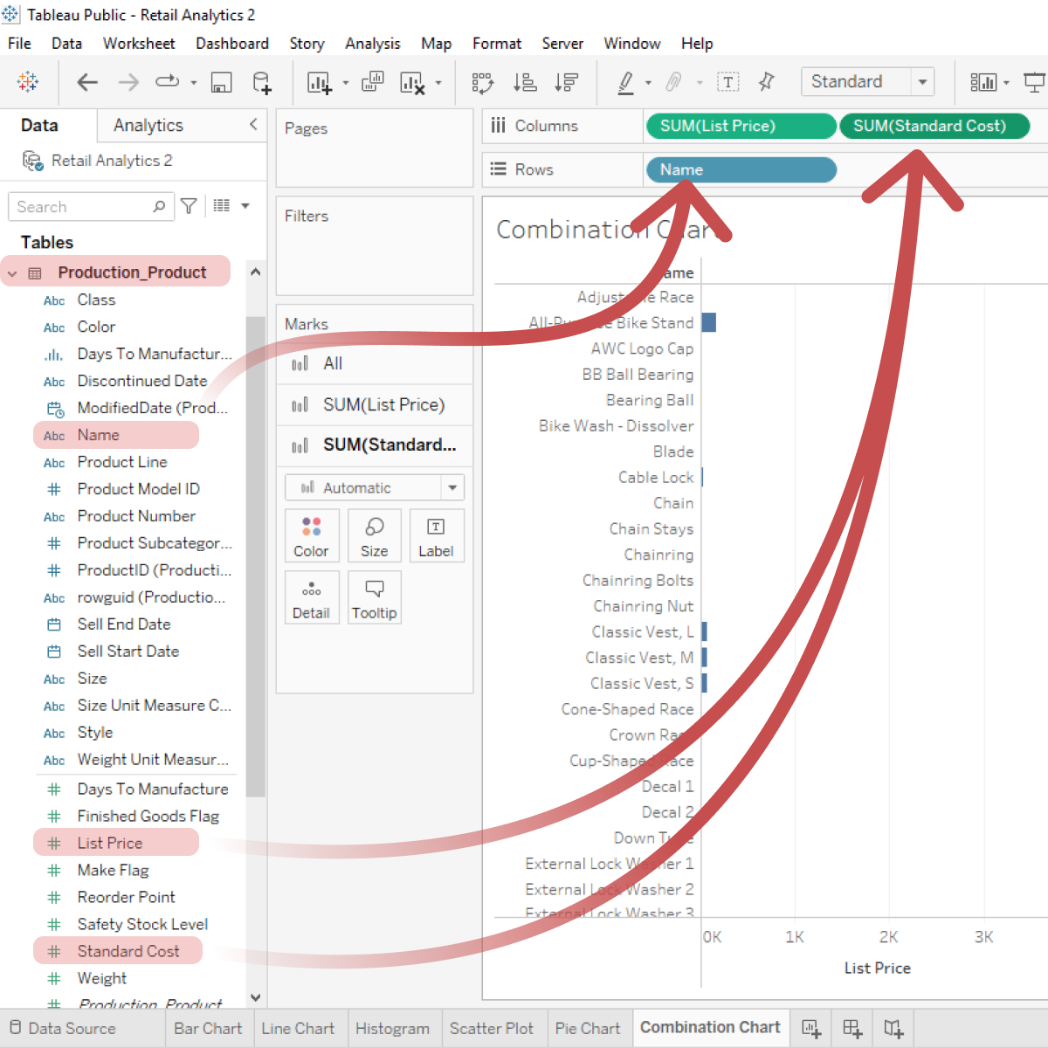Open Color options on the Marks card
Image resolution: width=1048 pixels, height=1048 pixels.
[x=312, y=535]
